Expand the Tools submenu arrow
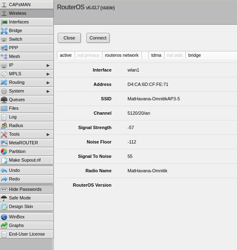 pos(48,134)
